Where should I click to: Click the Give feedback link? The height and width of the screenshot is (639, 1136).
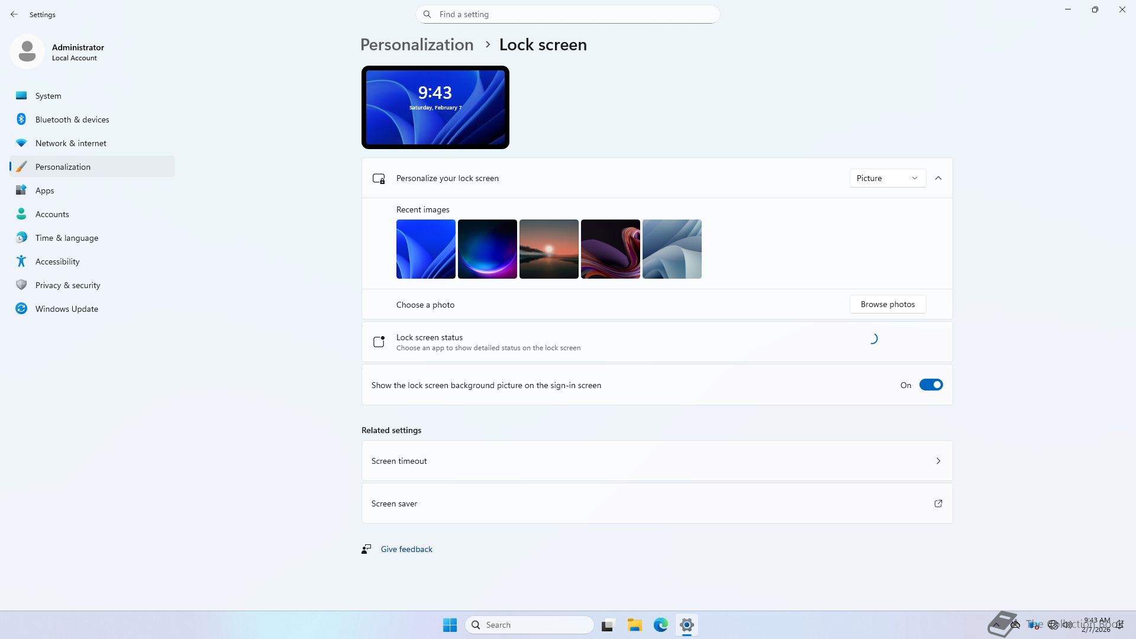coord(406,549)
